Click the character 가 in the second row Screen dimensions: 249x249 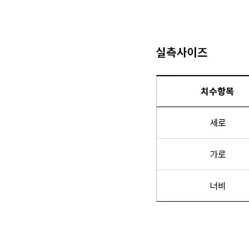tap(214, 154)
